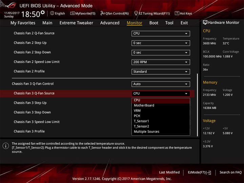Click the 36x ratio value
244x183 pixels.
pos(205,69)
